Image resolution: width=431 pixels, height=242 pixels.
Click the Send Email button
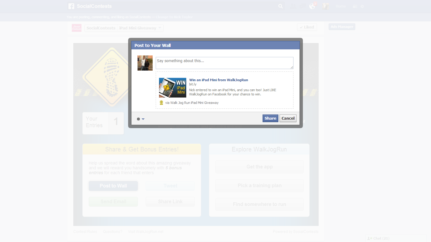point(113,202)
